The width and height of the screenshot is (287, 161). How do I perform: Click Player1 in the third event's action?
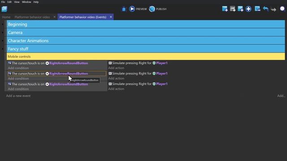pyautogui.click(x=161, y=84)
